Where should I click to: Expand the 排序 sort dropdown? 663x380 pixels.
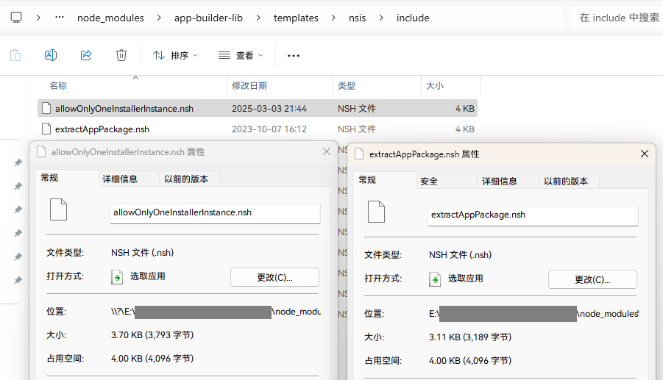click(x=175, y=55)
